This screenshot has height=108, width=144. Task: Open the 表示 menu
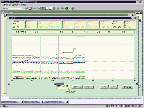[x=15, y=5]
